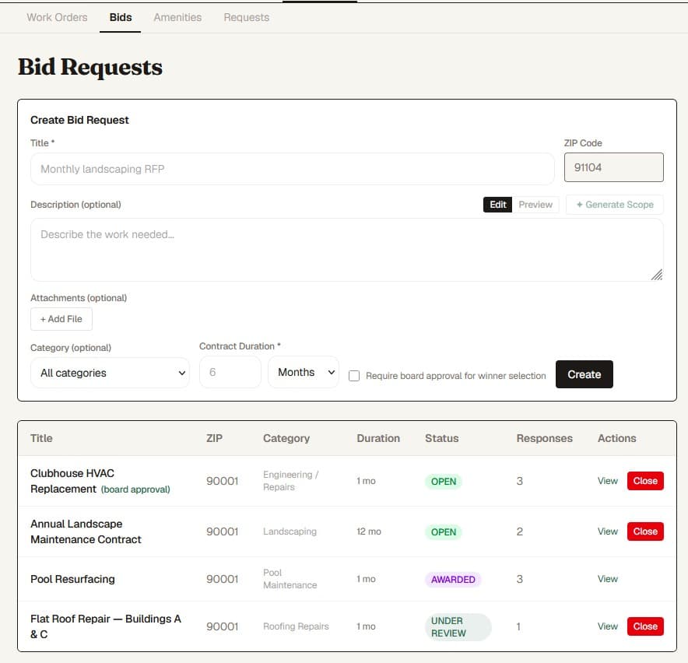The image size is (688, 663).
Task: Grab the description textarea resize handle
Action: point(657,275)
